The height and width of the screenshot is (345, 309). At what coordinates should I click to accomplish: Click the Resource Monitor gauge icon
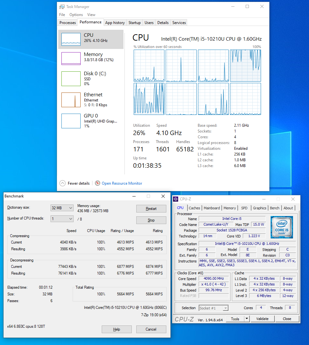[98, 183]
